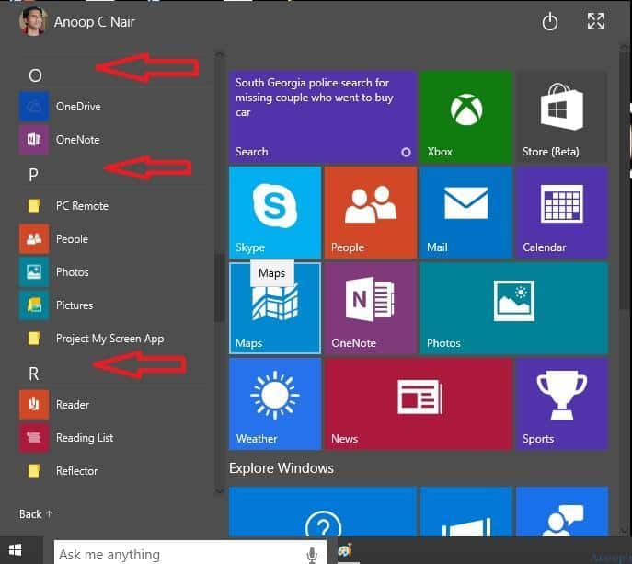This screenshot has width=632, height=564.
Task: Launch the Skype tile
Action: [x=275, y=213]
